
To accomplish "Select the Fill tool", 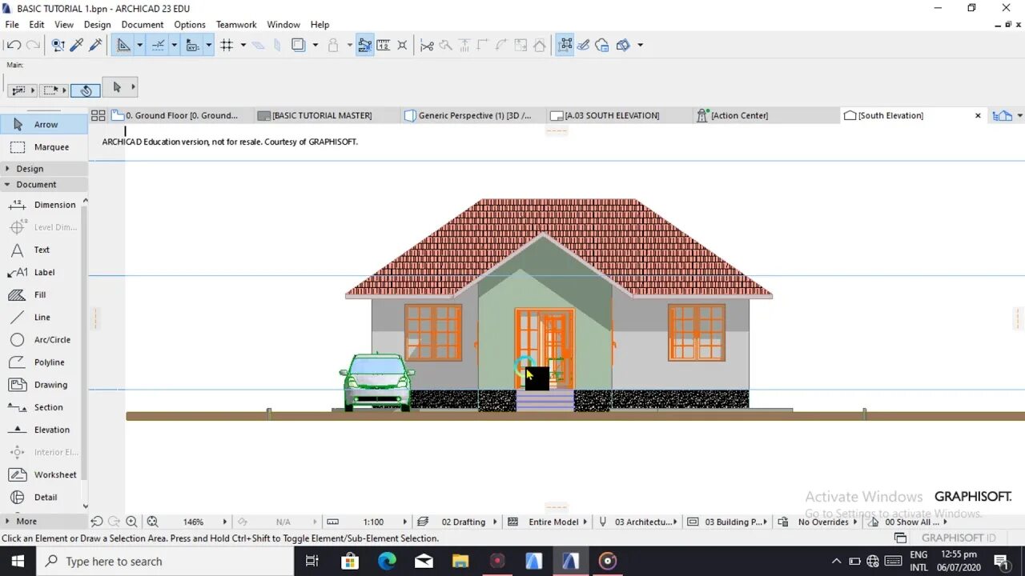I will (x=42, y=294).
